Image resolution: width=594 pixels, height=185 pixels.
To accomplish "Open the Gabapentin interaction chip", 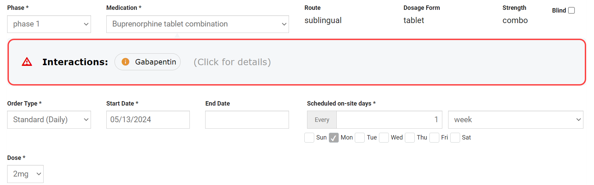I will (148, 62).
